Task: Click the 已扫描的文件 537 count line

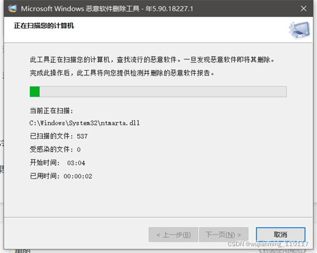Action: click(x=58, y=136)
